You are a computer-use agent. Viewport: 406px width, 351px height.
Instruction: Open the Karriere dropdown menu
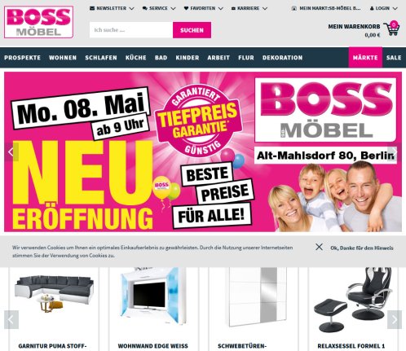pyautogui.click(x=249, y=8)
